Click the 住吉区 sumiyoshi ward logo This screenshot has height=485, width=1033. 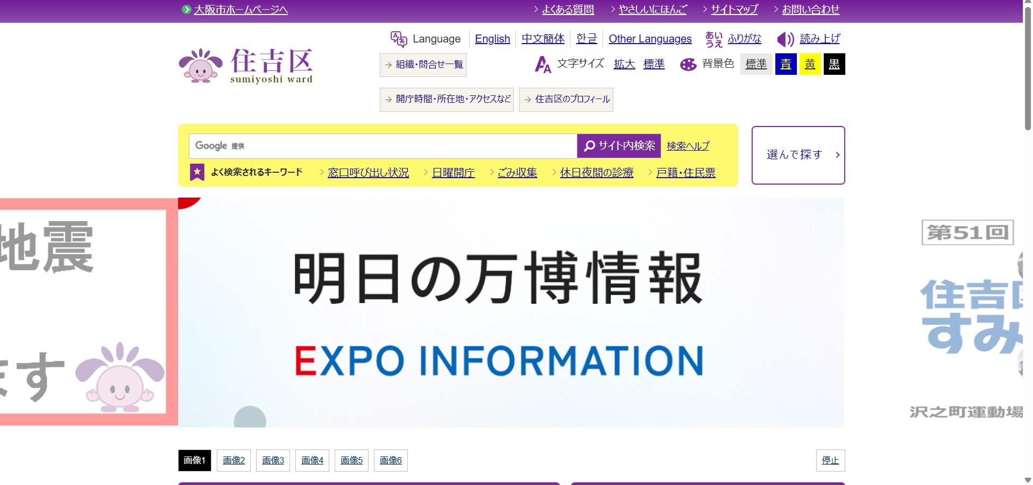tap(245, 66)
